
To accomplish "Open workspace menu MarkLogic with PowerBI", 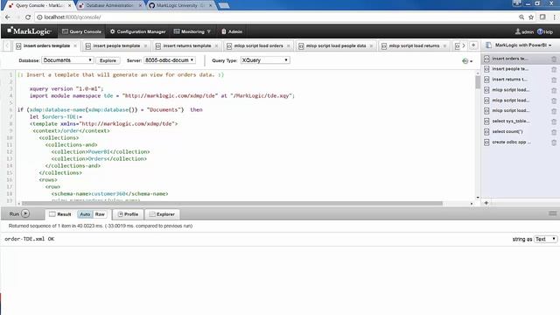I will click(x=520, y=45).
